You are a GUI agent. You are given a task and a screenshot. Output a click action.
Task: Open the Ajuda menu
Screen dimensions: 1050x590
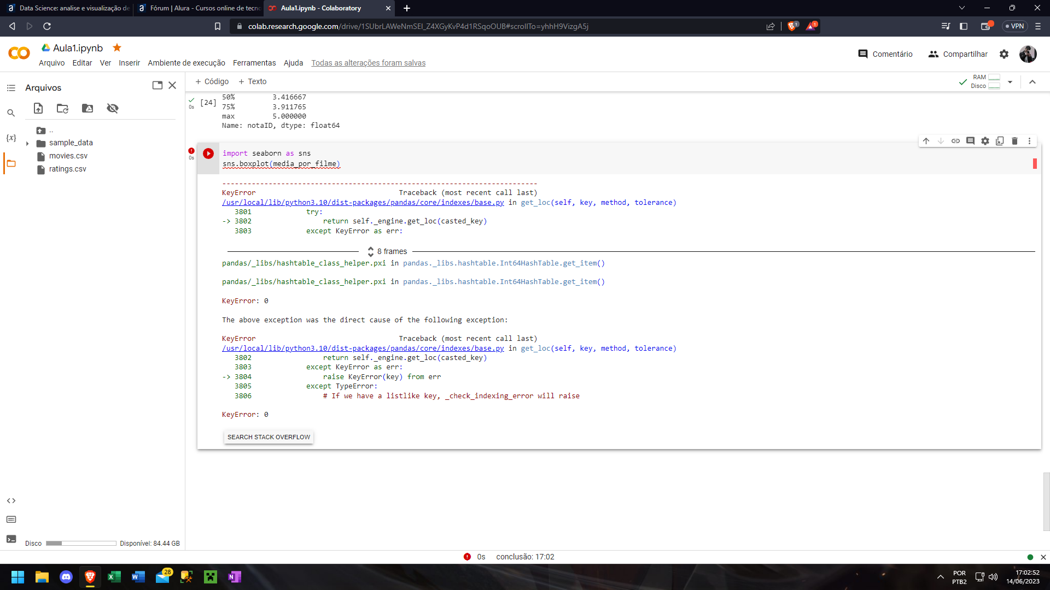tap(293, 63)
